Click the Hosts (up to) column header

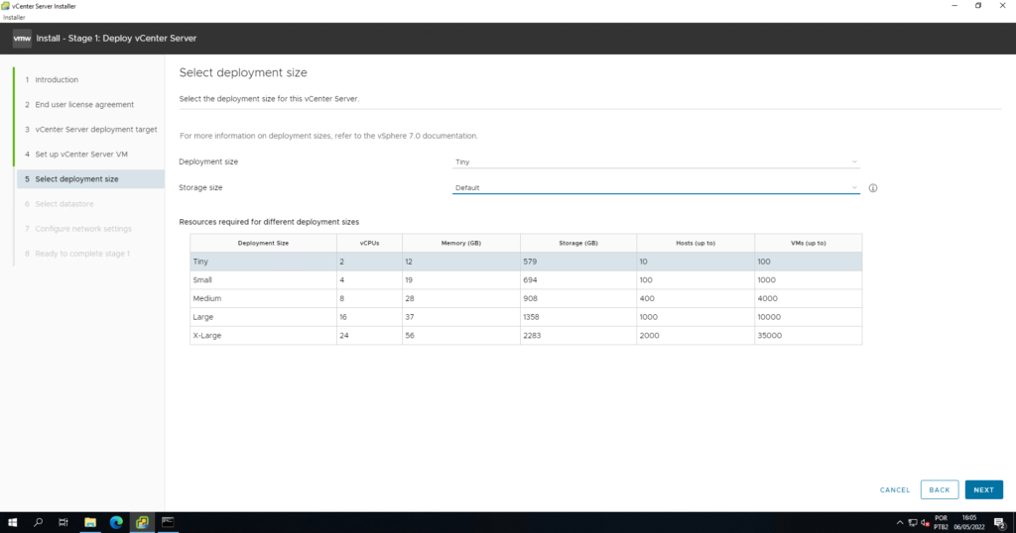tap(696, 243)
